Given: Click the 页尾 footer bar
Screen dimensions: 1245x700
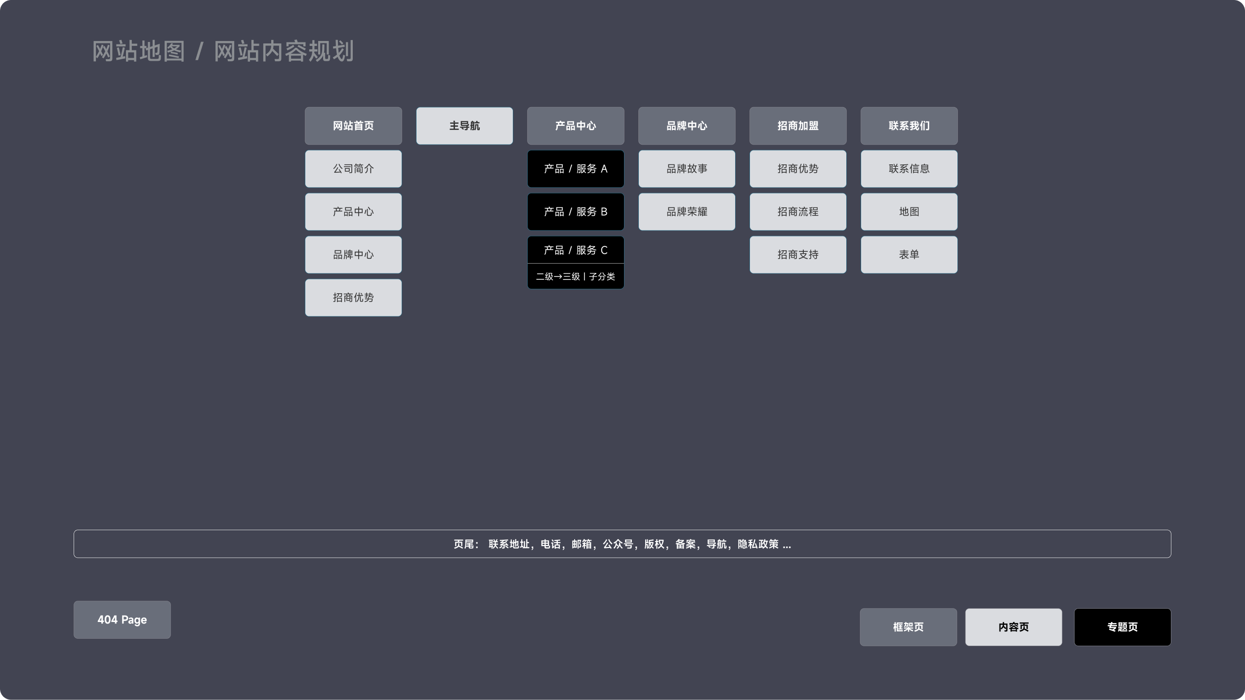Looking at the screenshot, I should coord(622,544).
